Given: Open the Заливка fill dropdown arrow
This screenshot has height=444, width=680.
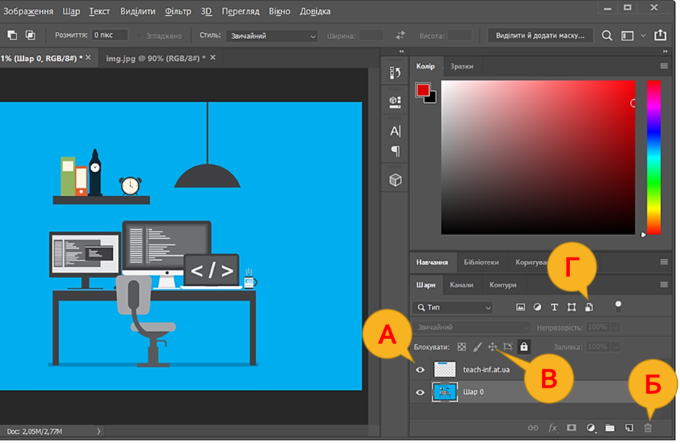Looking at the screenshot, I should point(616,347).
